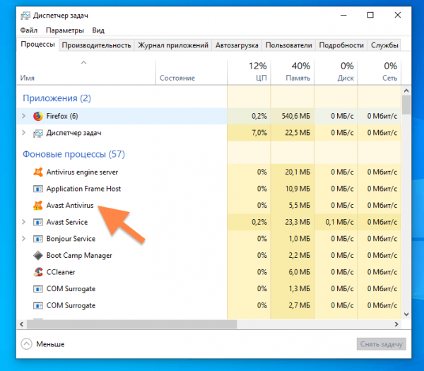The height and width of the screenshot is (371, 424).
Task: Click the Avast Service icon
Action: (38, 223)
